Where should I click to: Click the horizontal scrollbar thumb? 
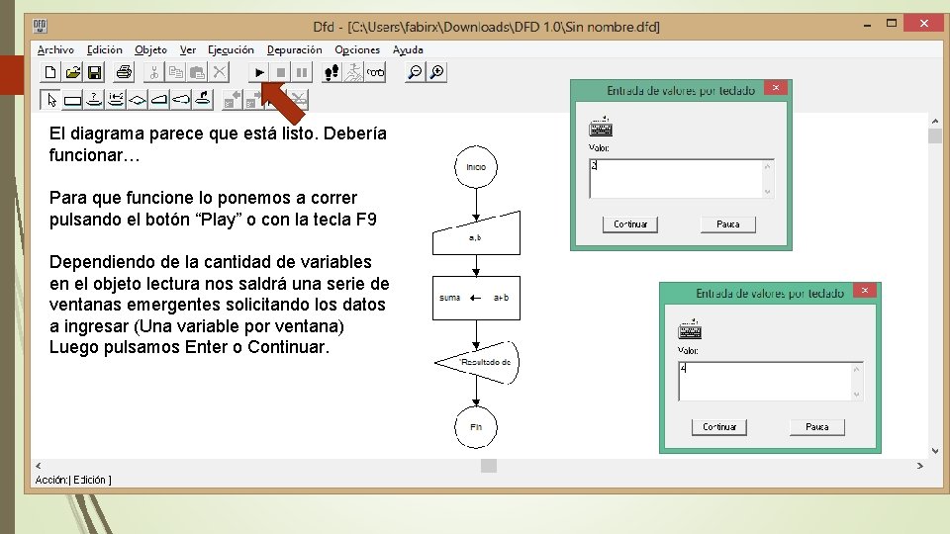(489, 466)
